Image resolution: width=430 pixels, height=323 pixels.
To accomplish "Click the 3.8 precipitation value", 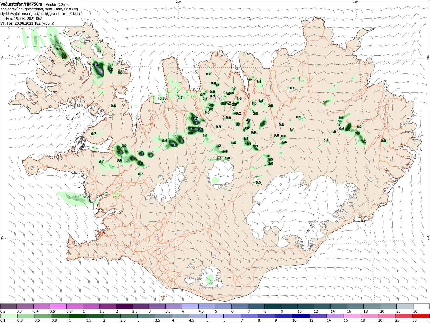I will click(140, 164).
